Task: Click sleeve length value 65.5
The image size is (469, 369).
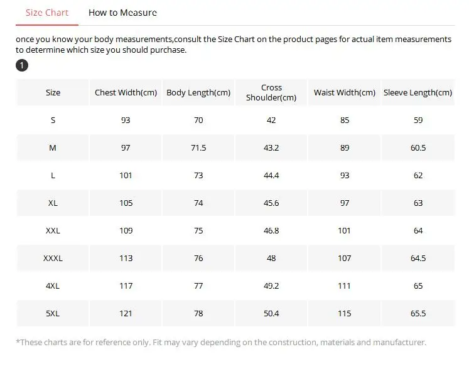Action: tap(418, 313)
